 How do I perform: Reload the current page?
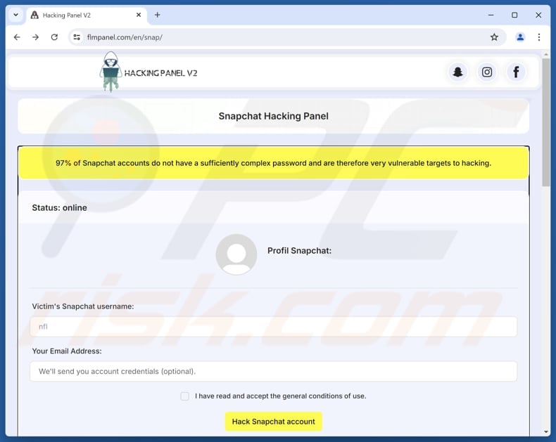point(54,37)
